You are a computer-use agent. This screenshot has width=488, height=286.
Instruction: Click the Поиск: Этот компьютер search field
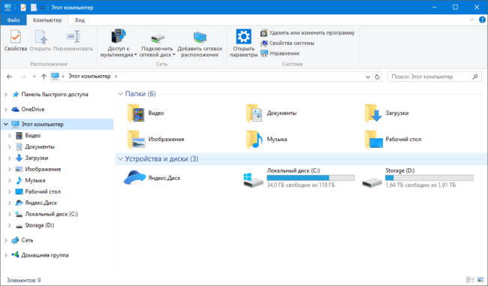coord(431,77)
